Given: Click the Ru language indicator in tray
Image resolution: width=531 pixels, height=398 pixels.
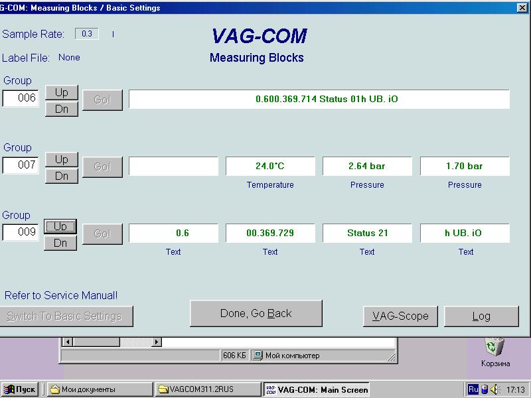Looking at the screenshot, I should [473, 389].
